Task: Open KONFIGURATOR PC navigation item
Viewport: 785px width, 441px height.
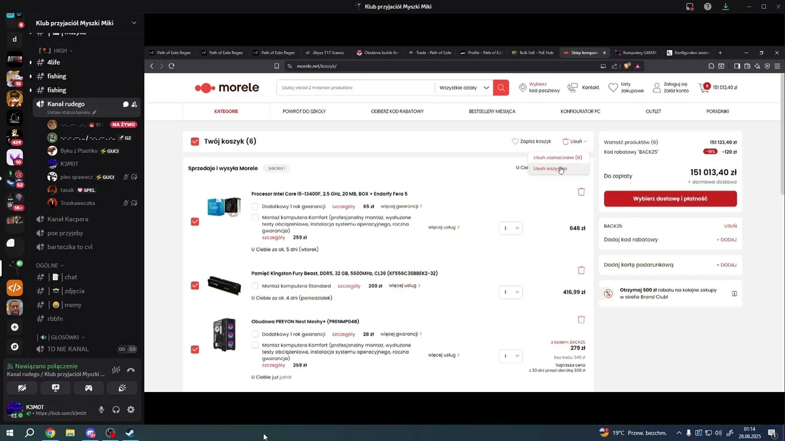Action: click(580, 111)
